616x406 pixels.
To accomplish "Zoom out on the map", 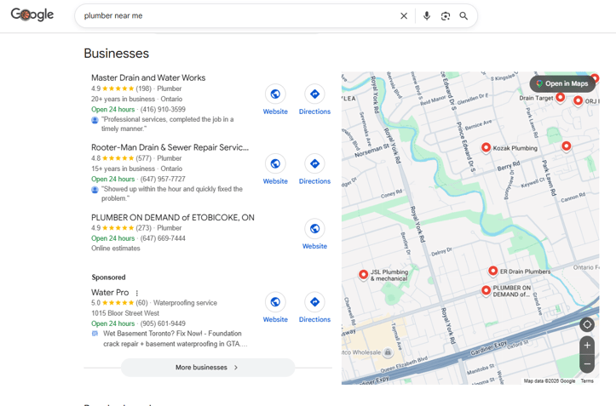I will pyautogui.click(x=587, y=364).
